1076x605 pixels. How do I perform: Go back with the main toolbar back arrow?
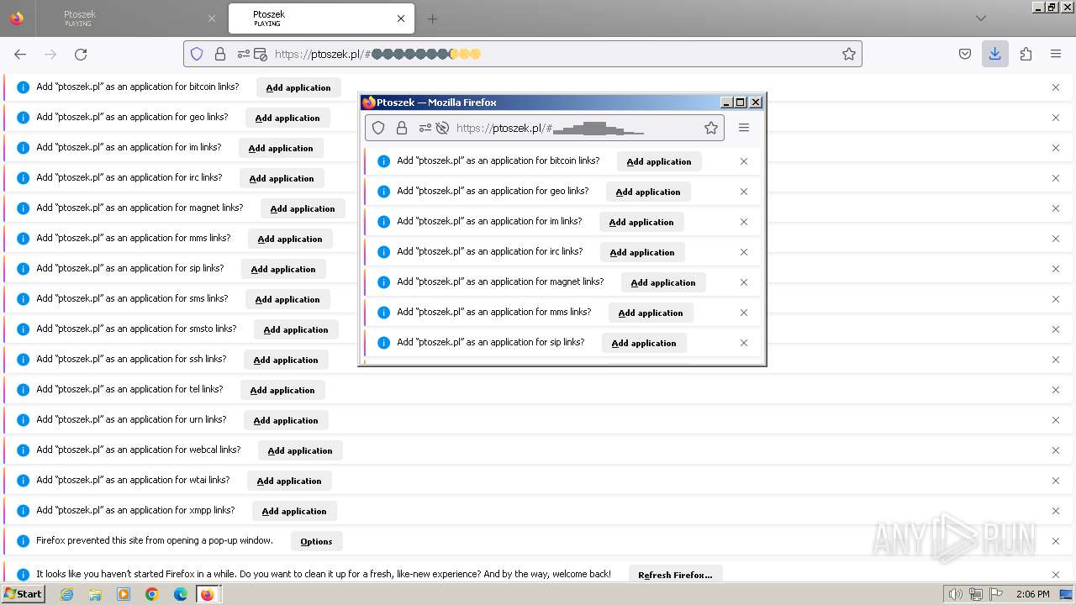click(x=20, y=54)
